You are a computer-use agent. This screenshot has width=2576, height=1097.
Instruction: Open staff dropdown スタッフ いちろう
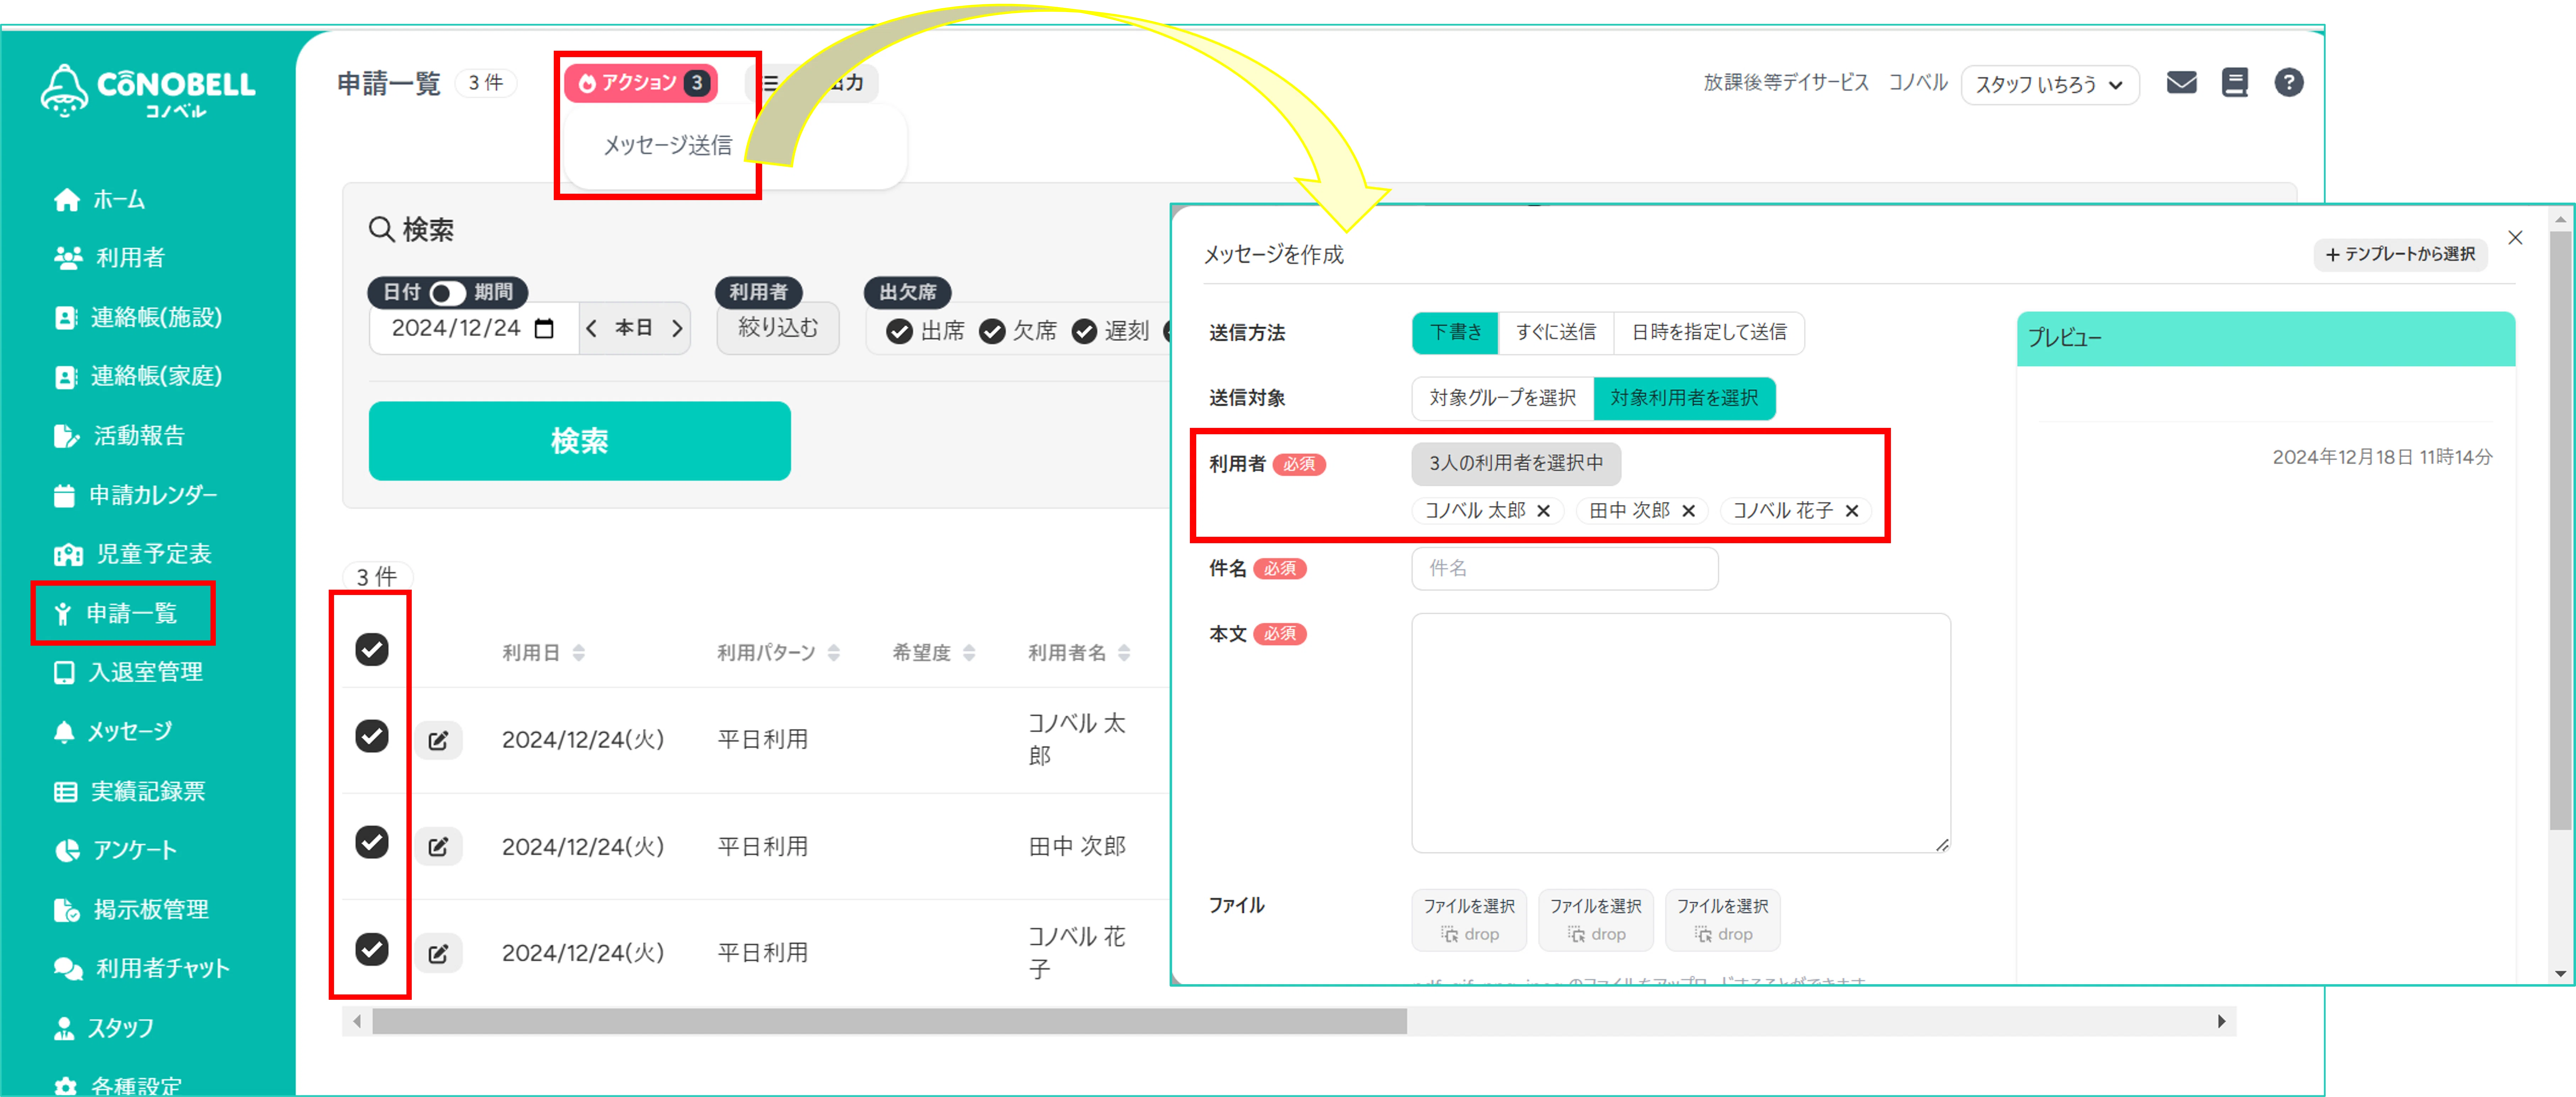pos(2050,85)
